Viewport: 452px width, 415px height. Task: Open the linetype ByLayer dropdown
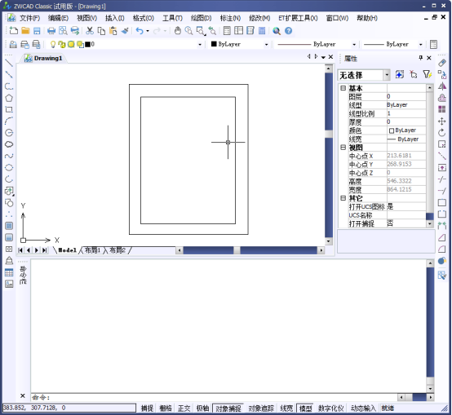pos(354,45)
